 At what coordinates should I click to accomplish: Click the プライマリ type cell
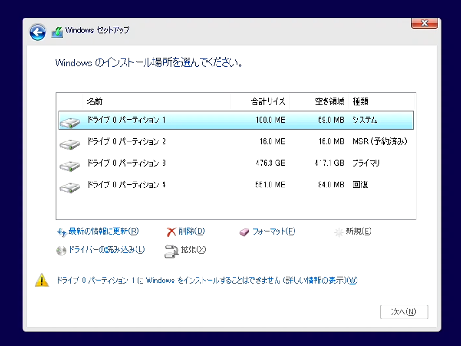tap(366, 163)
